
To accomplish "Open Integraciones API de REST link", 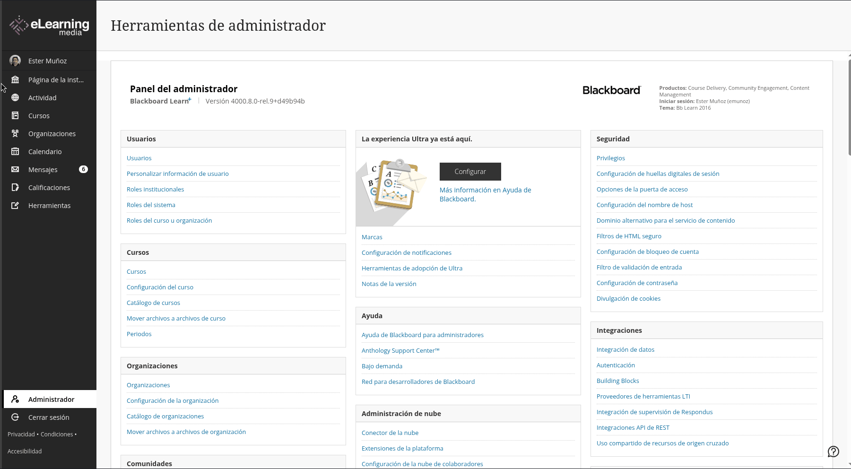I will tap(633, 427).
